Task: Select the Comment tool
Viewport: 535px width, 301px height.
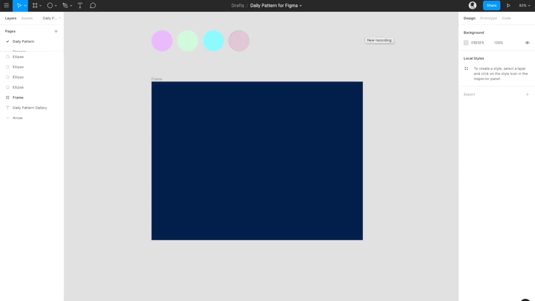Action: point(93,5)
